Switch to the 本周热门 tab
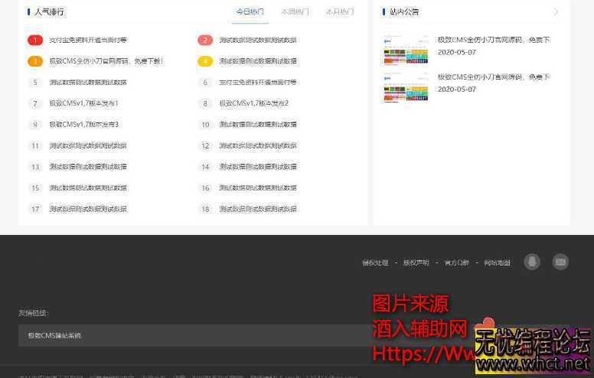This screenshot has height=378, width=594. (x=295, y=12)
